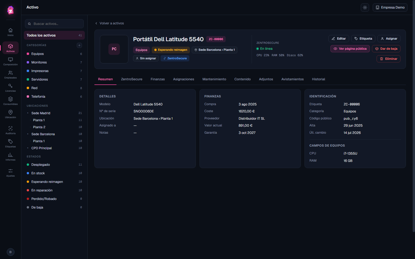The width and height of the screenshot is (415, 259).
Task: Open Auditoría scan icon
Action: tap(10, 130)
